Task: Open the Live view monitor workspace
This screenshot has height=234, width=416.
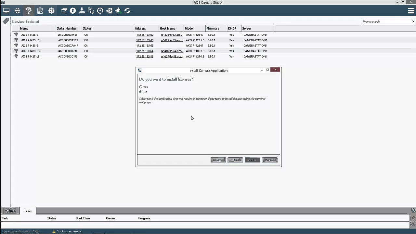Action: [6, 11]
